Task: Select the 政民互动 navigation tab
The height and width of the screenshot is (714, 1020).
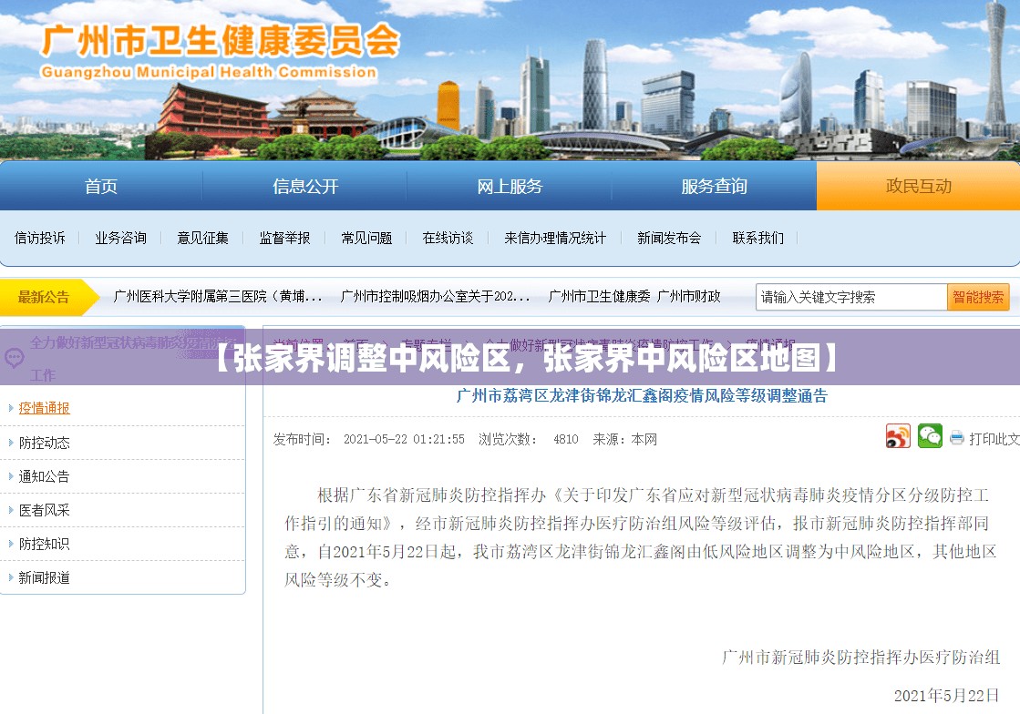Action: [x=918, y=187]
